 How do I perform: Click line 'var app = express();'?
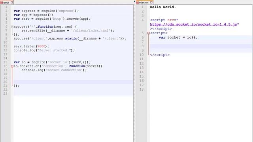(x=33, y=15)
